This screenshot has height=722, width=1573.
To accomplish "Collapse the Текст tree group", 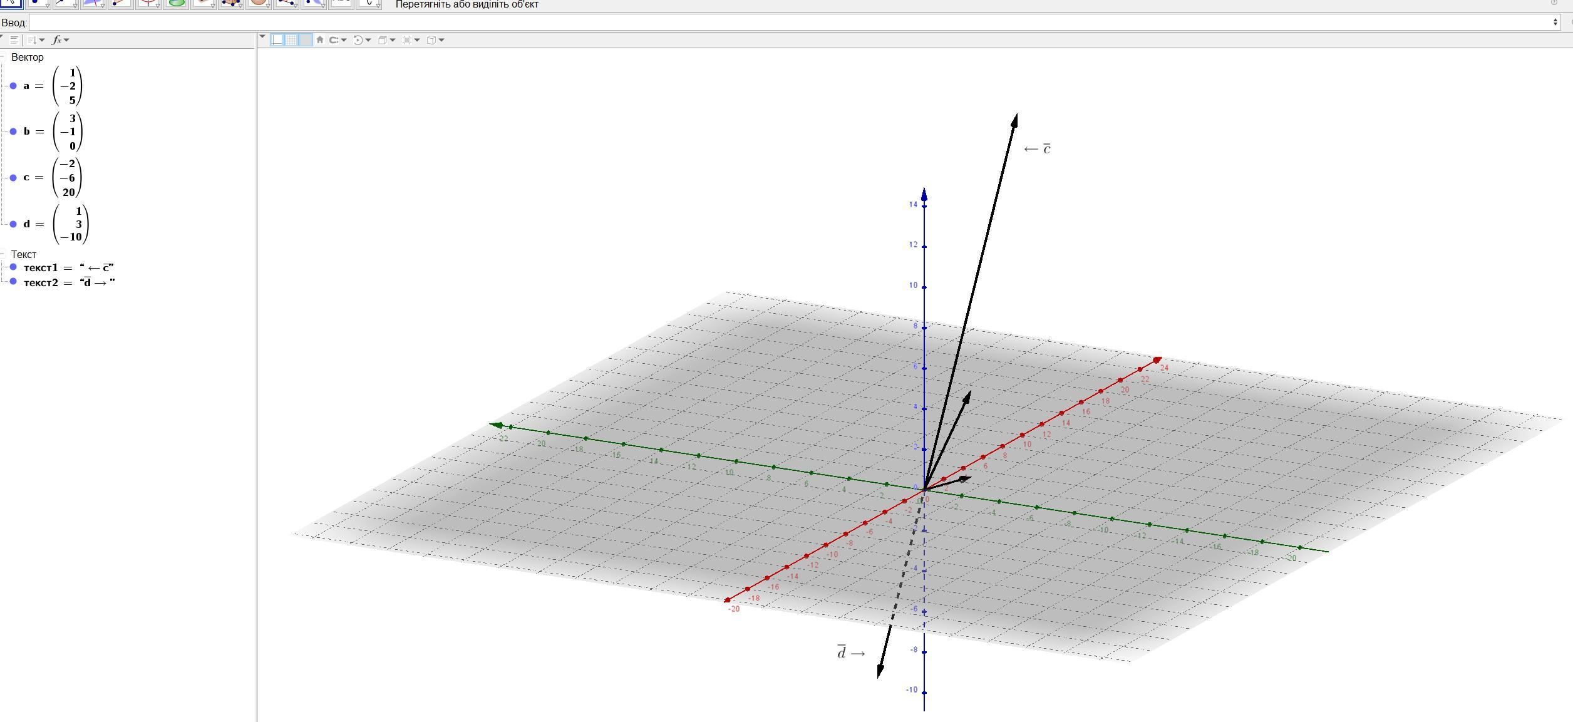I will (x=3, y=254).
